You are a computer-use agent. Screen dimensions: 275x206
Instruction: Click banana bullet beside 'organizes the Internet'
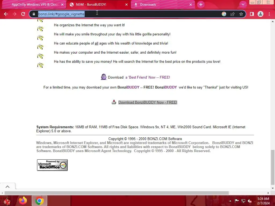(x=40, y=28)
